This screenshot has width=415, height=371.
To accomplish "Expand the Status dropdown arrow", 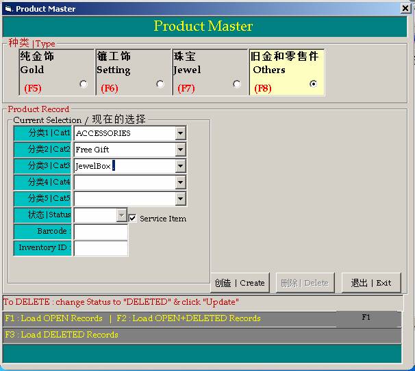I will (122, 215).
